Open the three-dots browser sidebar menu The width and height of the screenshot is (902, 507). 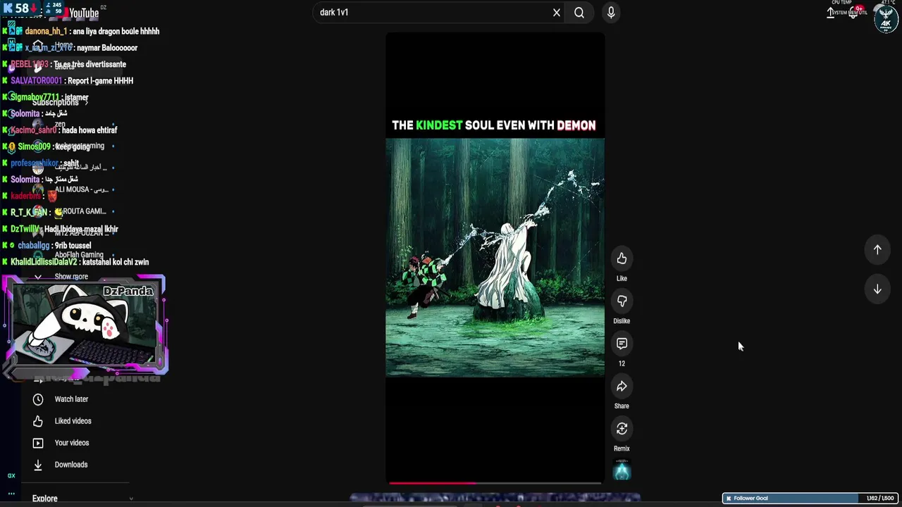[x=11, y=494]
